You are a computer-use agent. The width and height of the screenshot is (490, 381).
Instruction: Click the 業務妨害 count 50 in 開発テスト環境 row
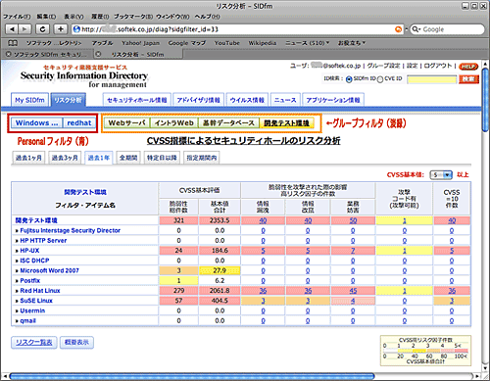pyautogui.click(x=353, y=220)
